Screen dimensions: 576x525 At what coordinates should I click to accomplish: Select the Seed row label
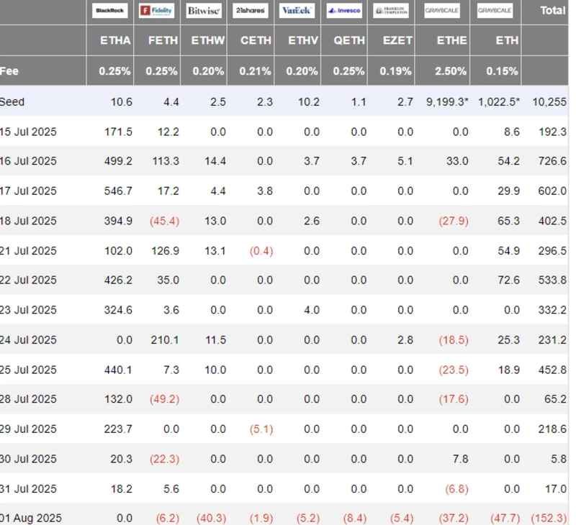pos(12,102)
